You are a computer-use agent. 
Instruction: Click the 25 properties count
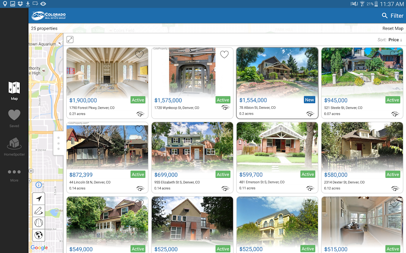(44, 28)
